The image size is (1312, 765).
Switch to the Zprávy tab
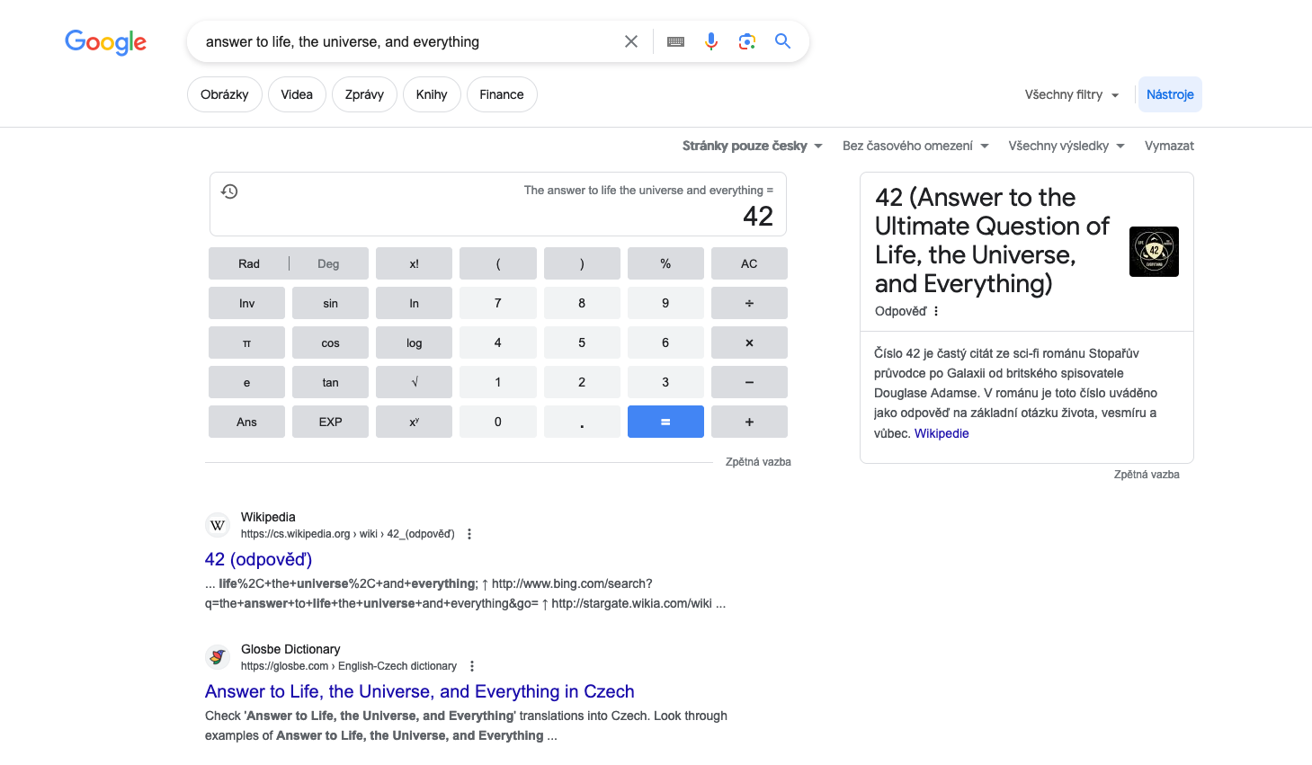(x=364, y=94)
